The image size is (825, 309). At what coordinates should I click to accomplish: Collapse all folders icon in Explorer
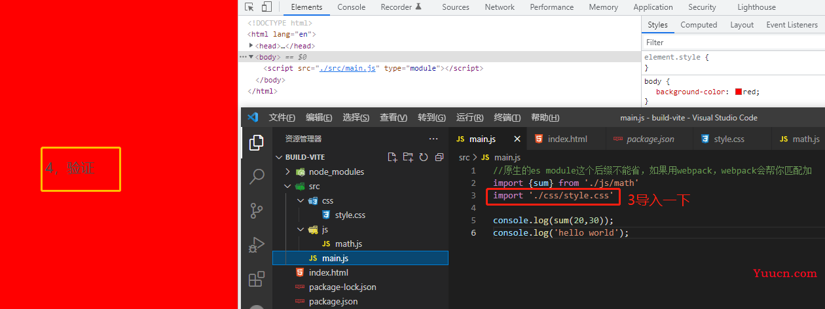point(439,157)
